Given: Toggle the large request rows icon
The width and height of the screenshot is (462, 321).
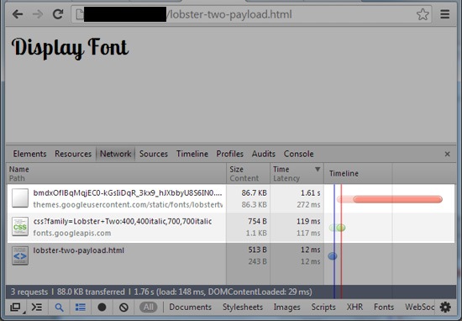Looking at the screenshot, I should [81, 308].
